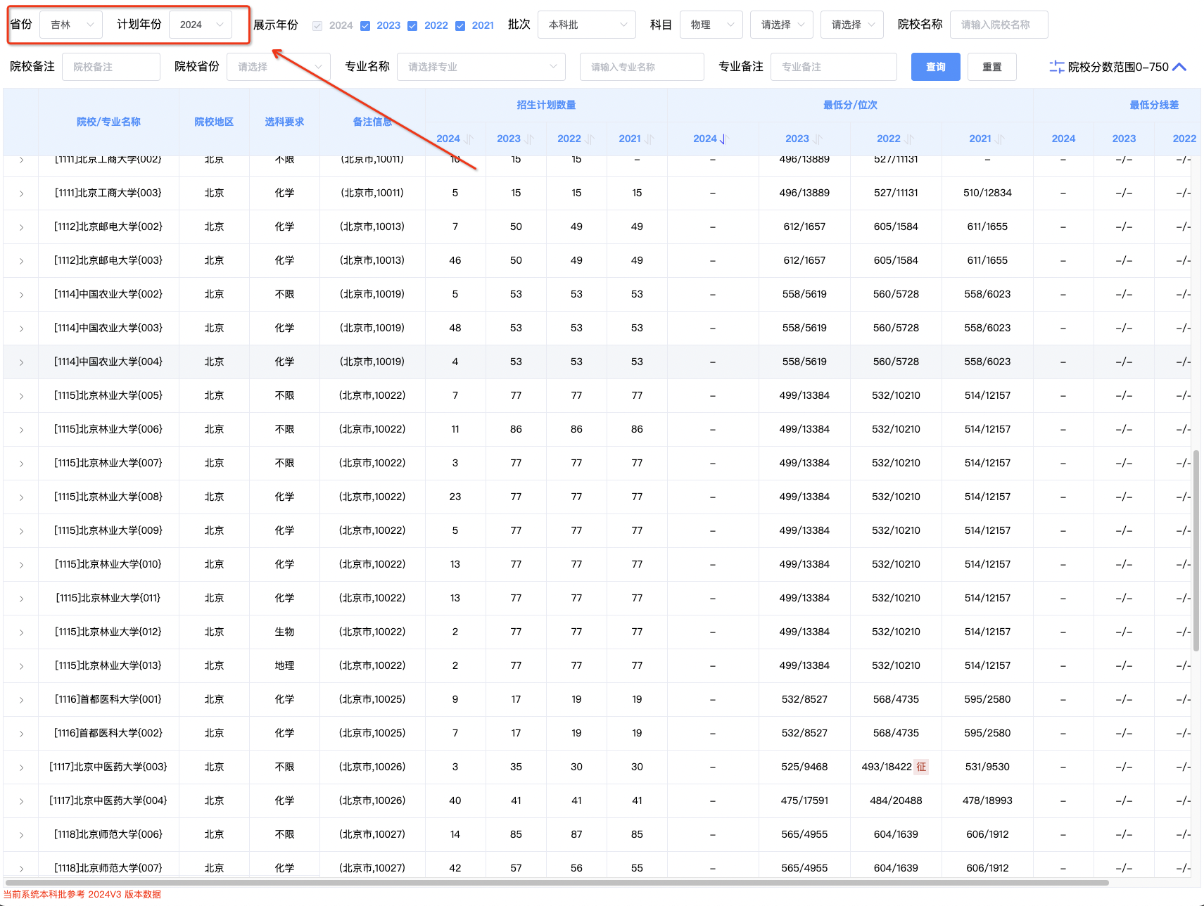The width and height of the screenshot is (1204, 906).
Task: Sort enrollment plan count by 2024
Action: 469,139
